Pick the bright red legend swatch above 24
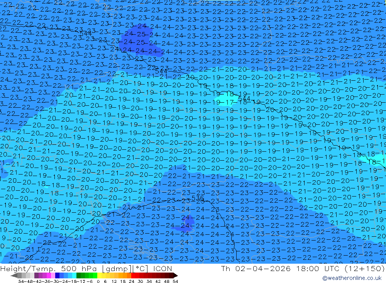This screenshot has height=283, width=386. click(133, 276)
